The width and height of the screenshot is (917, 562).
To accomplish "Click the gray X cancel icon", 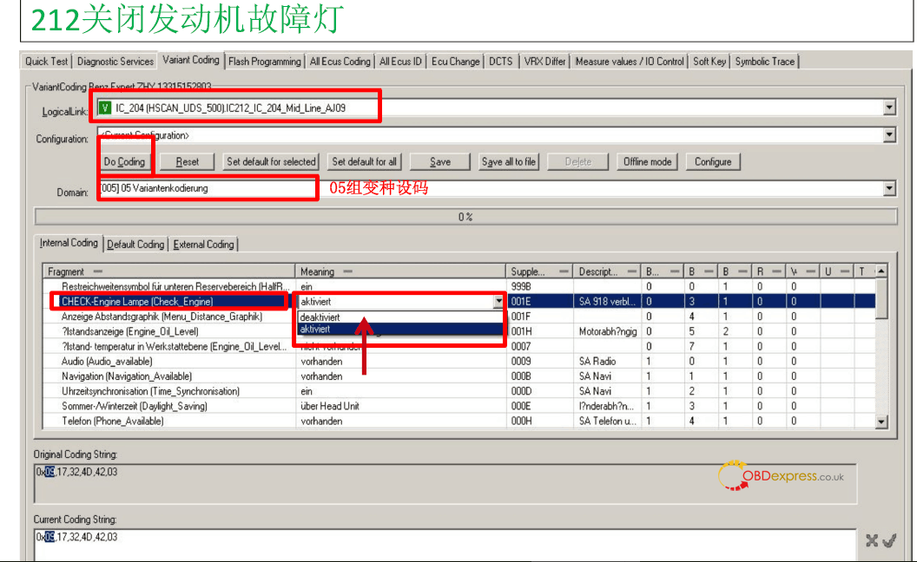I will click(871, 541).
